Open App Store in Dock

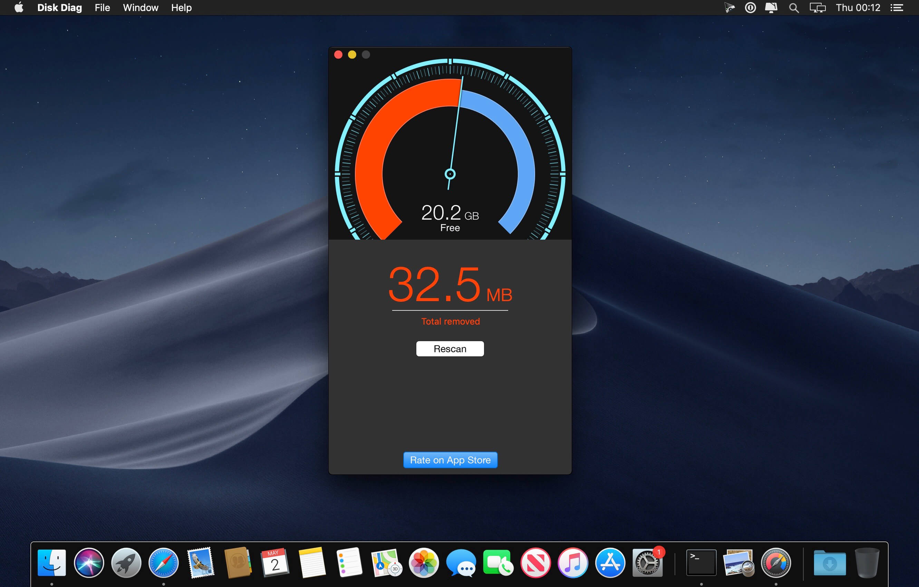[x=610, y=562]
